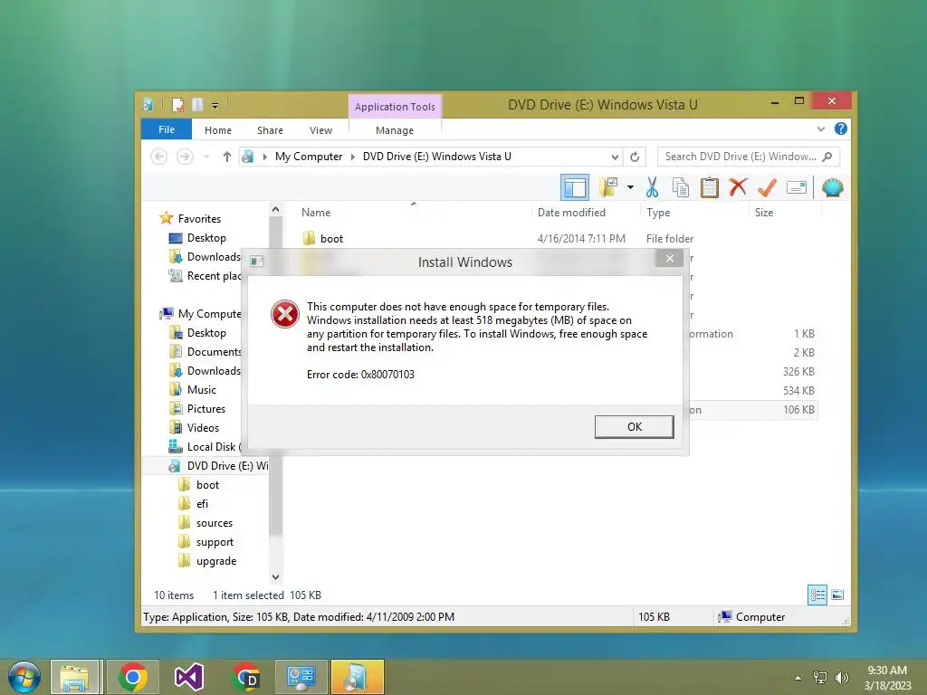Toggle the preview pane layout icon
The width and height of the screenshot is (927, 695).
[x=575, y=188]
